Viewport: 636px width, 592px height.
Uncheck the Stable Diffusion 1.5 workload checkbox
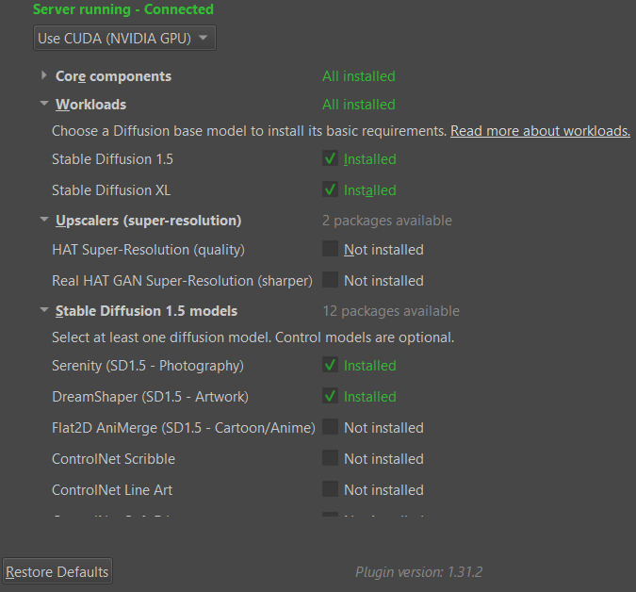pos(330,158)
